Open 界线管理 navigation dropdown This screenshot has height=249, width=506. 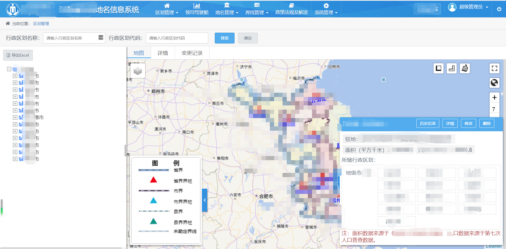tap(257, 9)
